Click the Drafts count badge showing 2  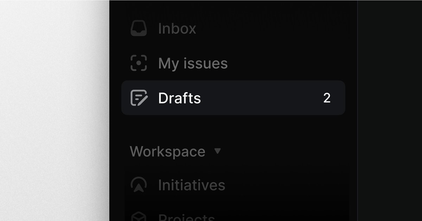[327, 98]
